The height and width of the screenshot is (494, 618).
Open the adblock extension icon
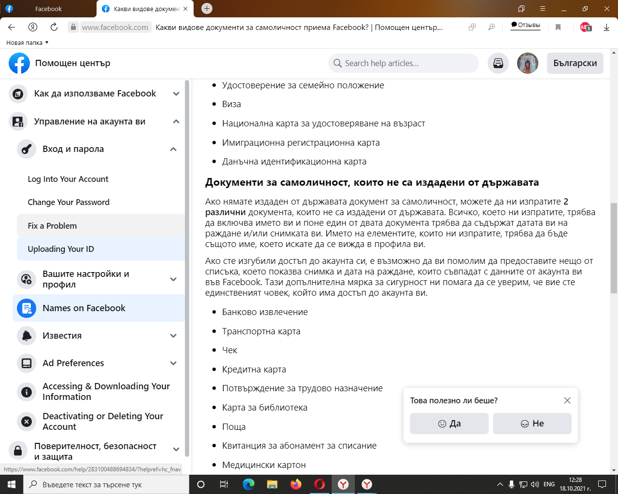586,27
